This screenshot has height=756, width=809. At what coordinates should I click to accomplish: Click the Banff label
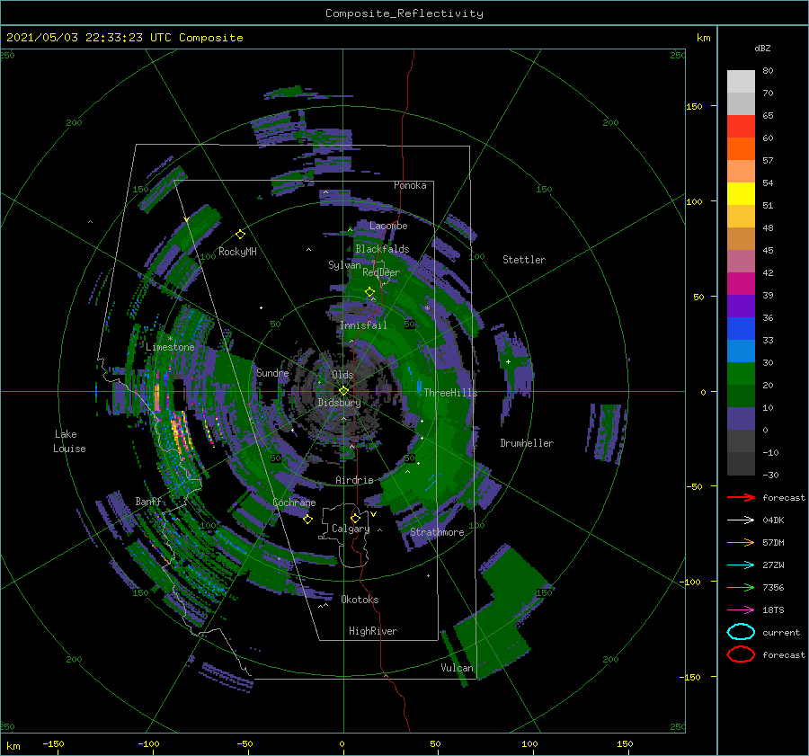coord(148,501)
